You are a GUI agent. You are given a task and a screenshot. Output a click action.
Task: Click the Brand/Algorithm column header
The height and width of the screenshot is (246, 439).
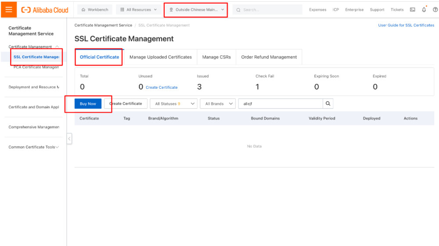pos(163,118)
